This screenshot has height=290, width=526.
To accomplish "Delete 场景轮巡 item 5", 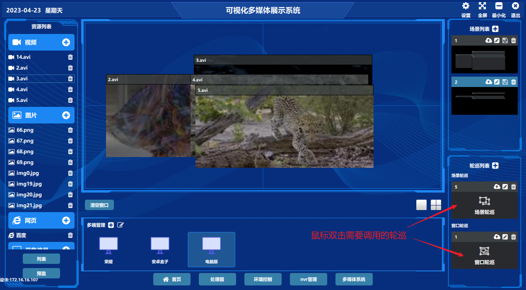I will [x=514, y=187].
